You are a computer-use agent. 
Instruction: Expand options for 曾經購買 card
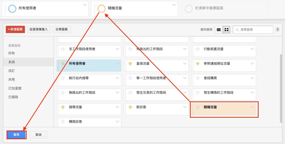click(252, 78)
